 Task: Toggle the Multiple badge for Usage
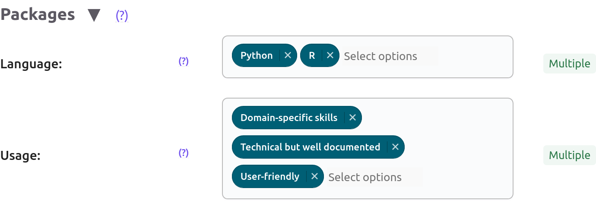pos(569,155)
